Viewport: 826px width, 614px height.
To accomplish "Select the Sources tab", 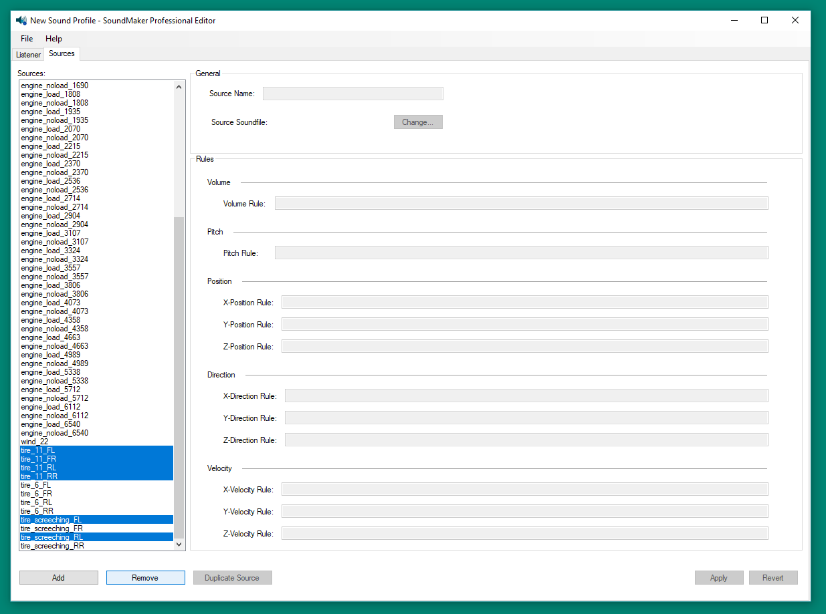I will 62,53.
